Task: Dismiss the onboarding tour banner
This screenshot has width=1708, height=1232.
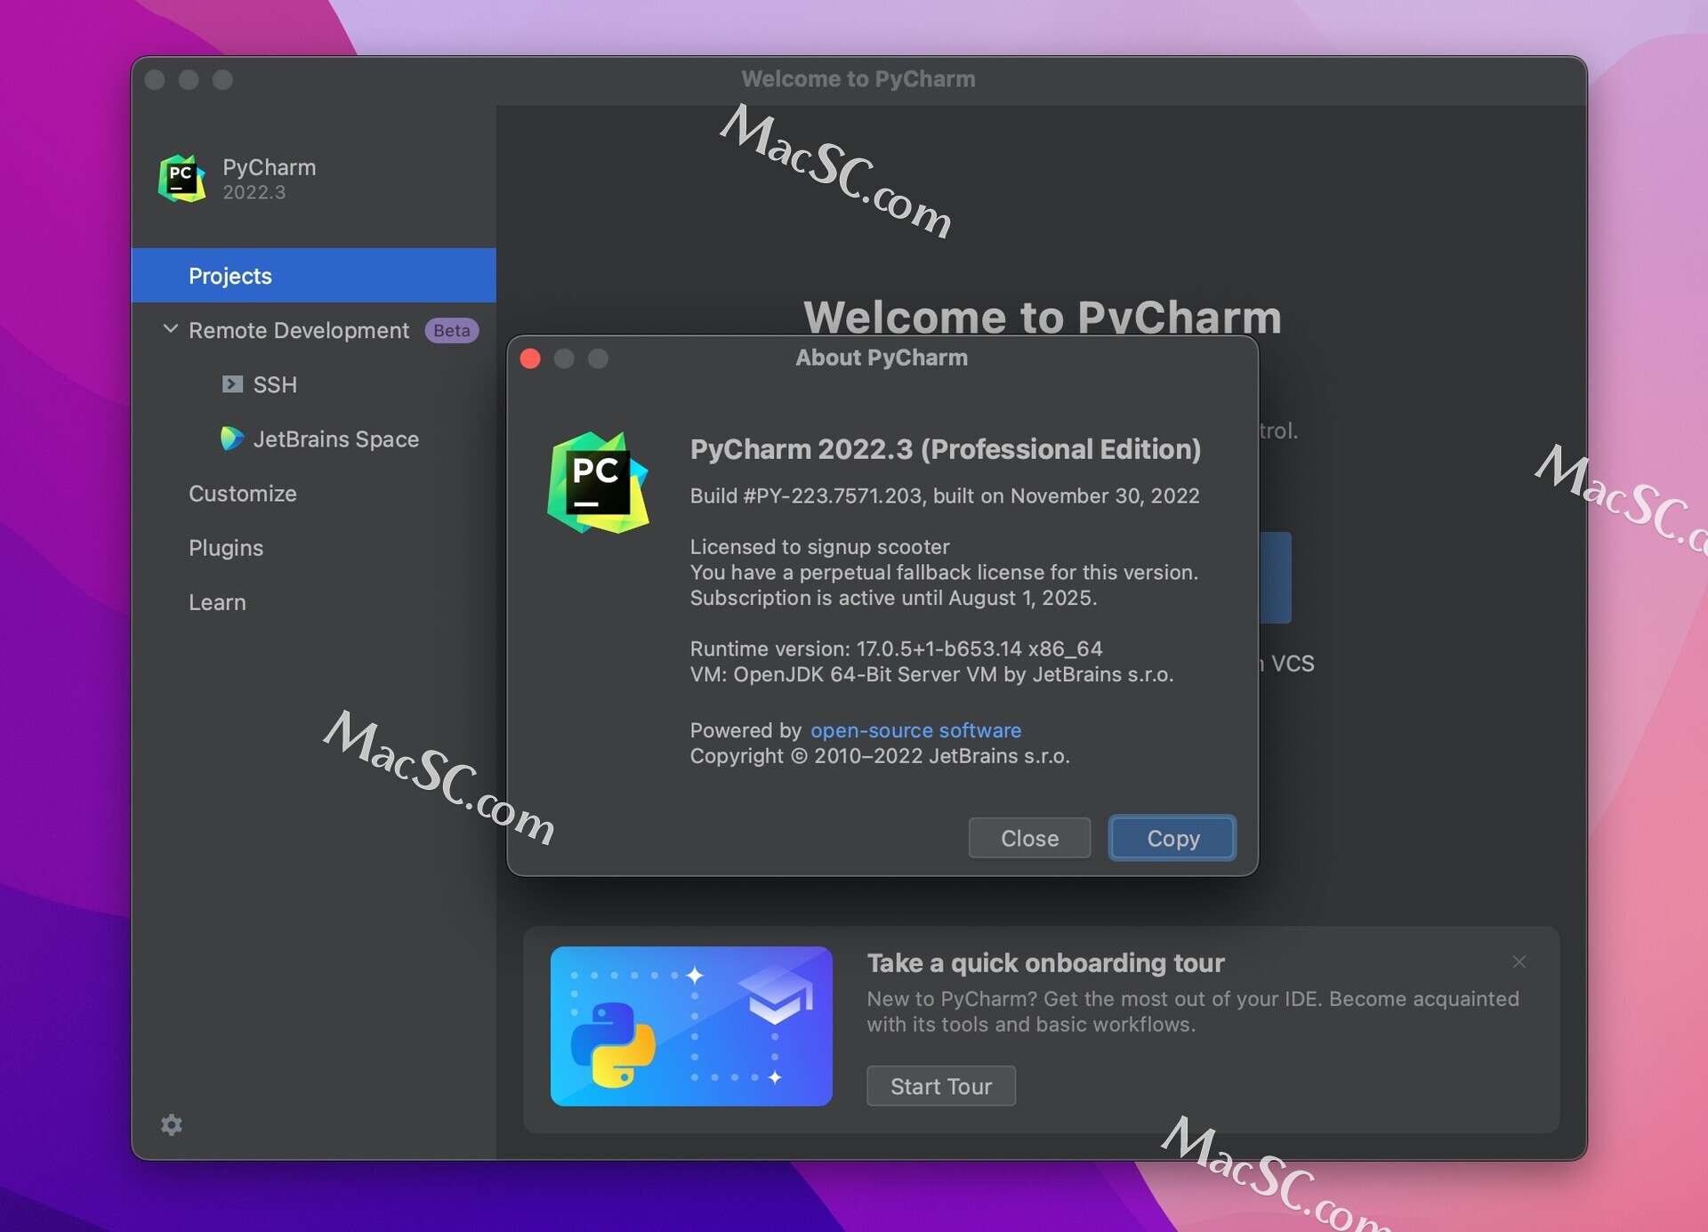Action: point(1519,962)
